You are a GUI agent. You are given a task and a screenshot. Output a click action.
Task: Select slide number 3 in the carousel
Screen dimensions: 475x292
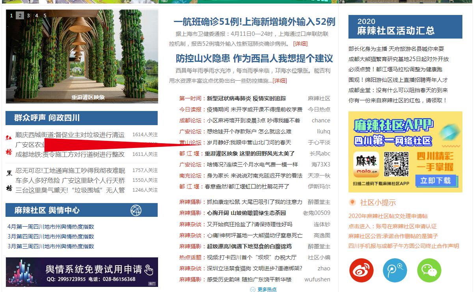pyautogui.click(x=28, y=16)
